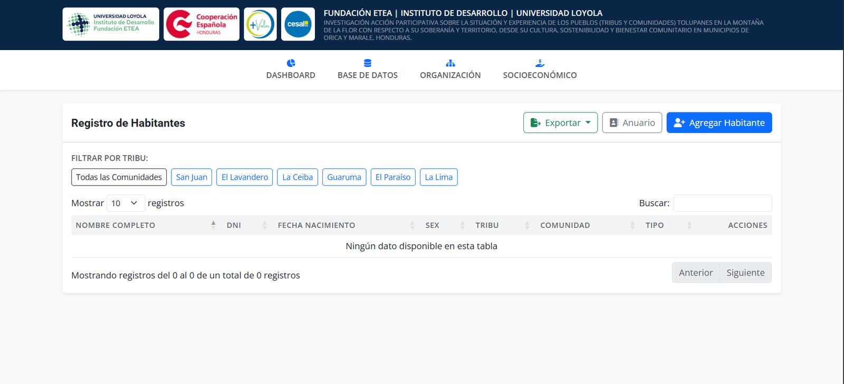The image size is (844, 384).
Task: Open the Mostrar registros count dropdown
Action: click(x=126, y=203)
